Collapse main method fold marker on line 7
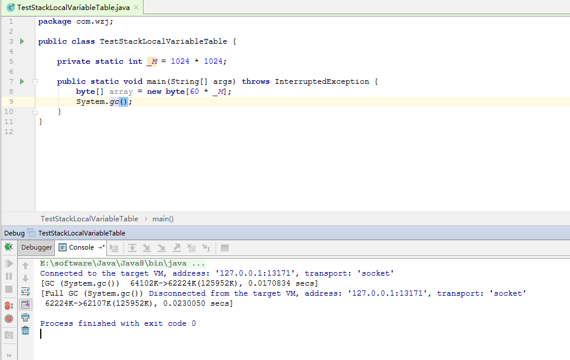The height and width of the screenshot is (360, 570). pos(35,81)
